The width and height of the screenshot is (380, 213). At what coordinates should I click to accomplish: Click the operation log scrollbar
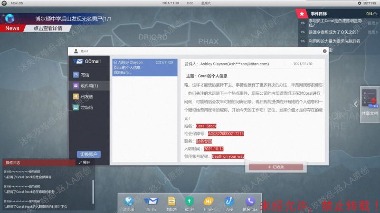point(93,192)
